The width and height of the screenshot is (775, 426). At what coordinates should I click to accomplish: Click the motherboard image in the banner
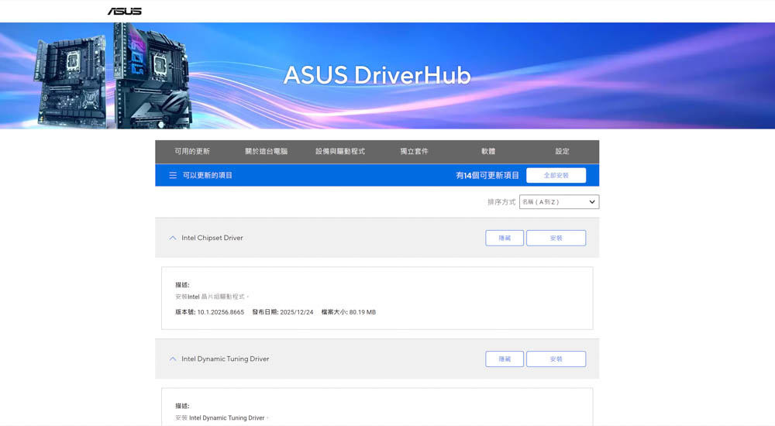click(114, 76)
